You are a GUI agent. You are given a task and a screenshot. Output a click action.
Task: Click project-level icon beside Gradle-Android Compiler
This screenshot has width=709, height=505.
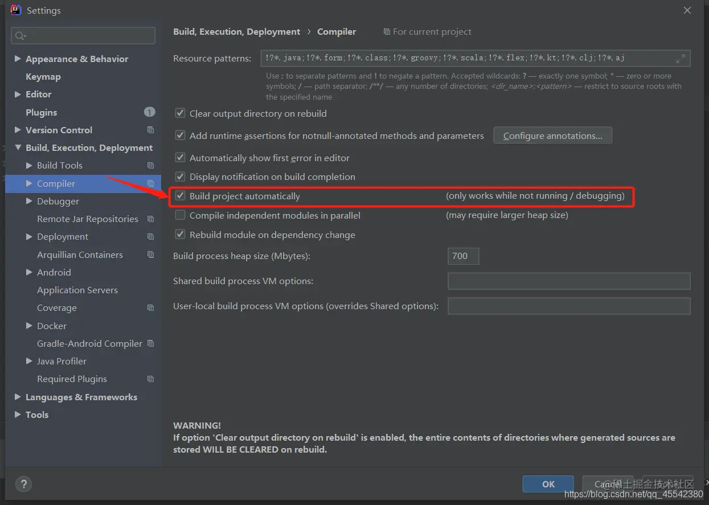point(150,343)
